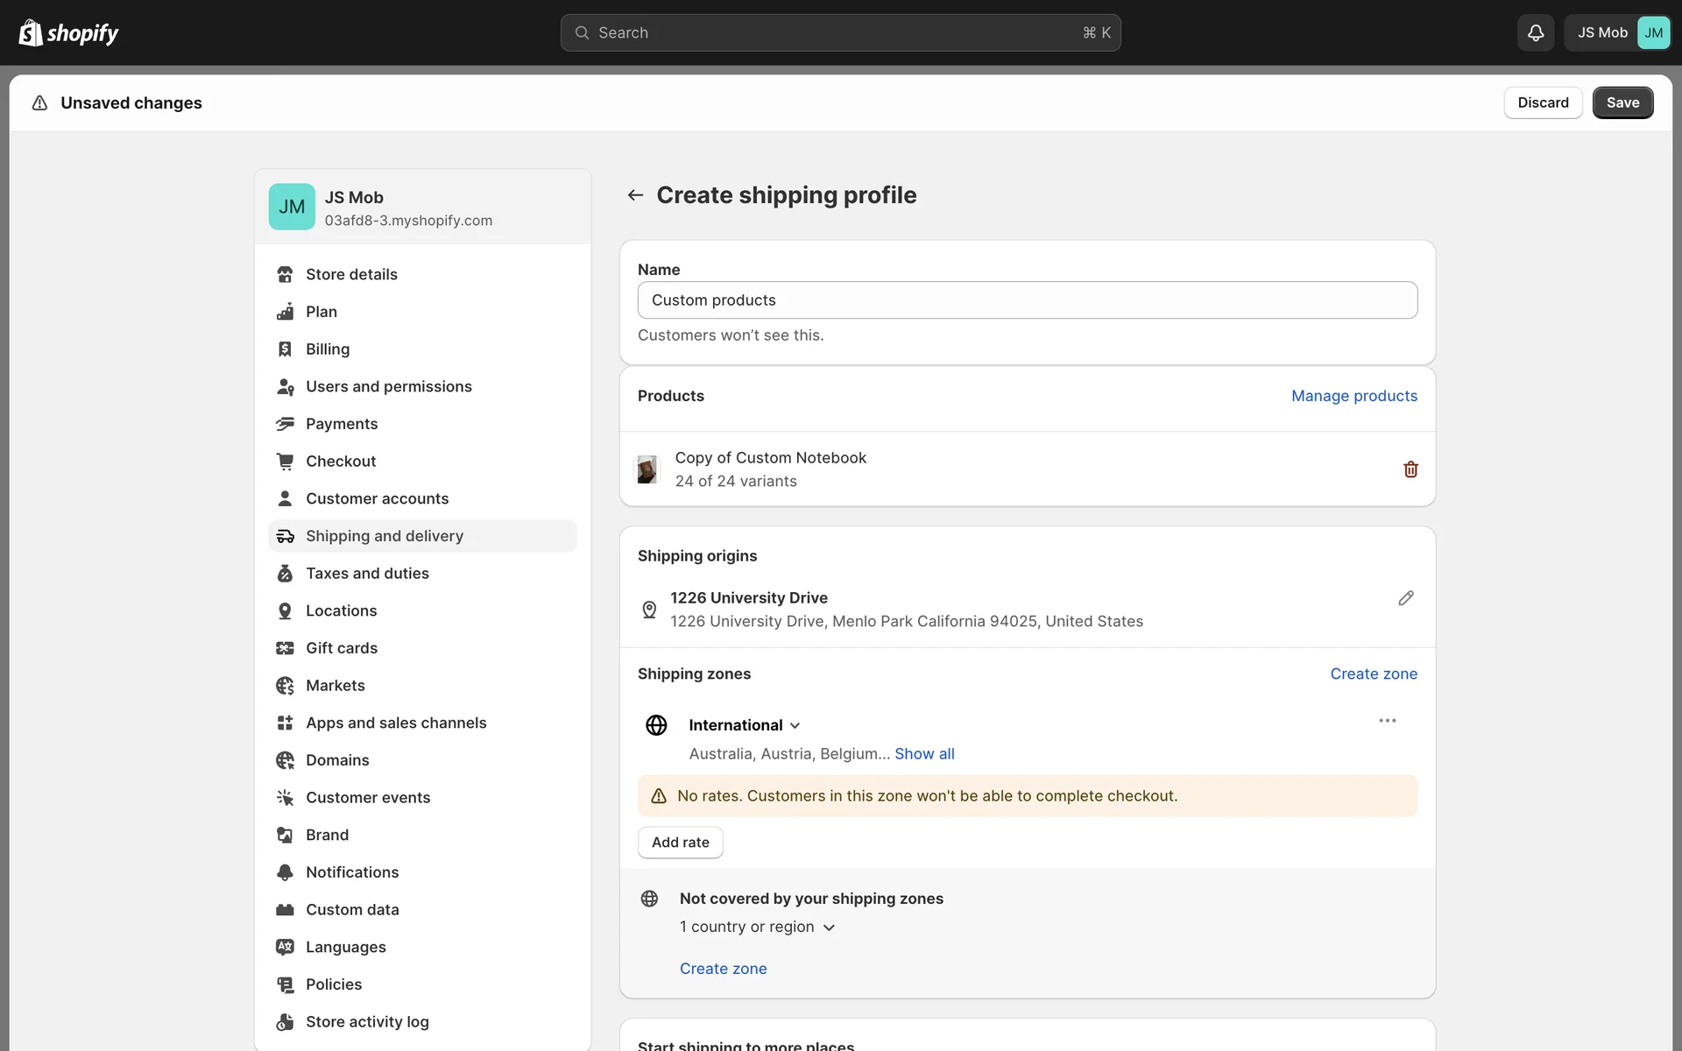
Task: Open notifications bell in top bar
Action: pos(1535,32)
